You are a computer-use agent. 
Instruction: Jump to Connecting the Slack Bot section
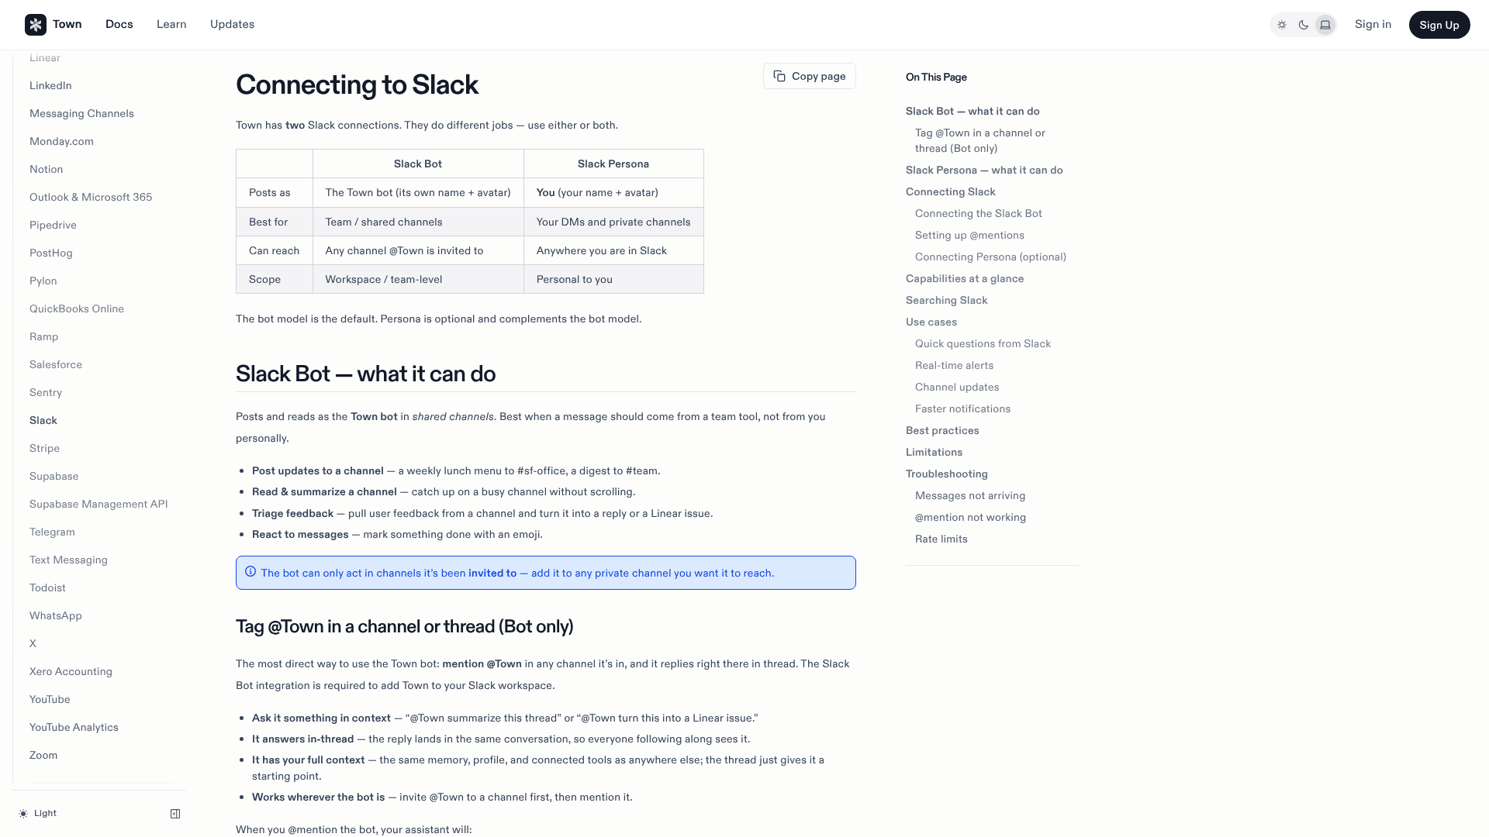[979, 214]
